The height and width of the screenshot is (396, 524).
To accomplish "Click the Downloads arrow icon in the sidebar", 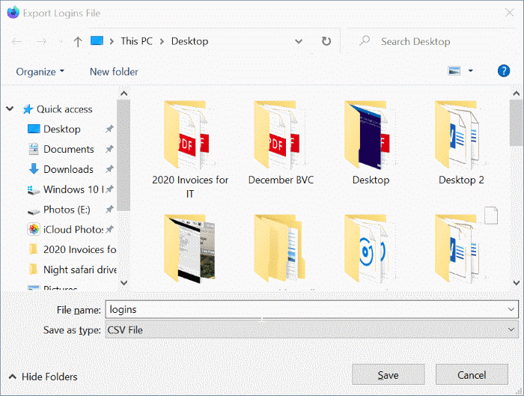I will [34, 169].
